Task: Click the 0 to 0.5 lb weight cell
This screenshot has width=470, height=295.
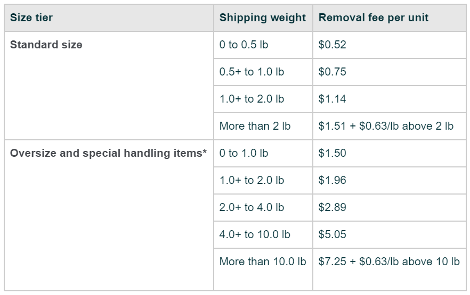Action: pyautogui.click(x=244, y=45)
